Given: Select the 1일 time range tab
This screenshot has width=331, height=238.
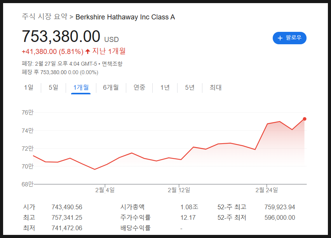Looking at the screenshot, I should 29,87.
